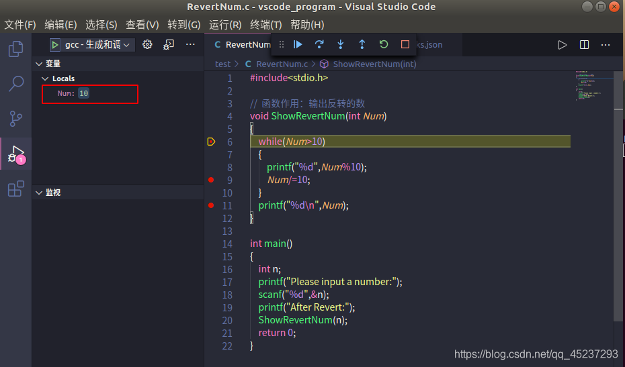Click the #include<stdio.h> line
This screenshot has width=625, height=367.
289,78
